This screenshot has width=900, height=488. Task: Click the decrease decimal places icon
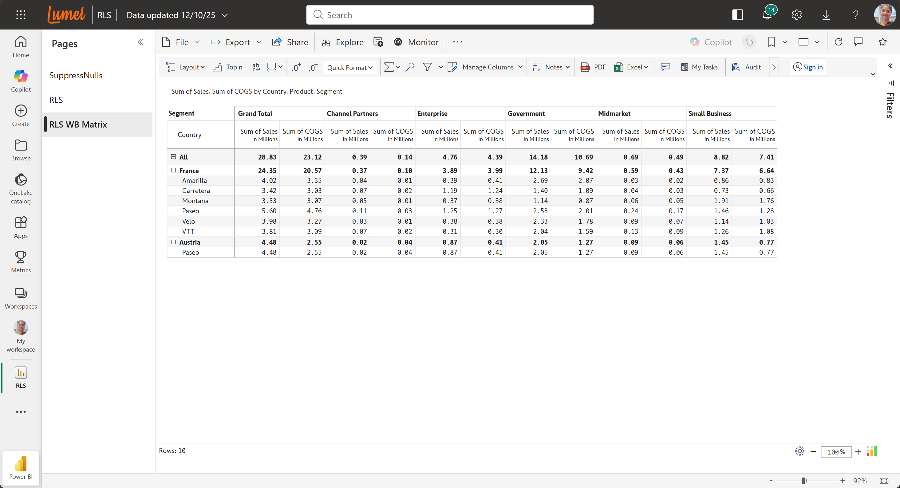[x=313, y=67]
